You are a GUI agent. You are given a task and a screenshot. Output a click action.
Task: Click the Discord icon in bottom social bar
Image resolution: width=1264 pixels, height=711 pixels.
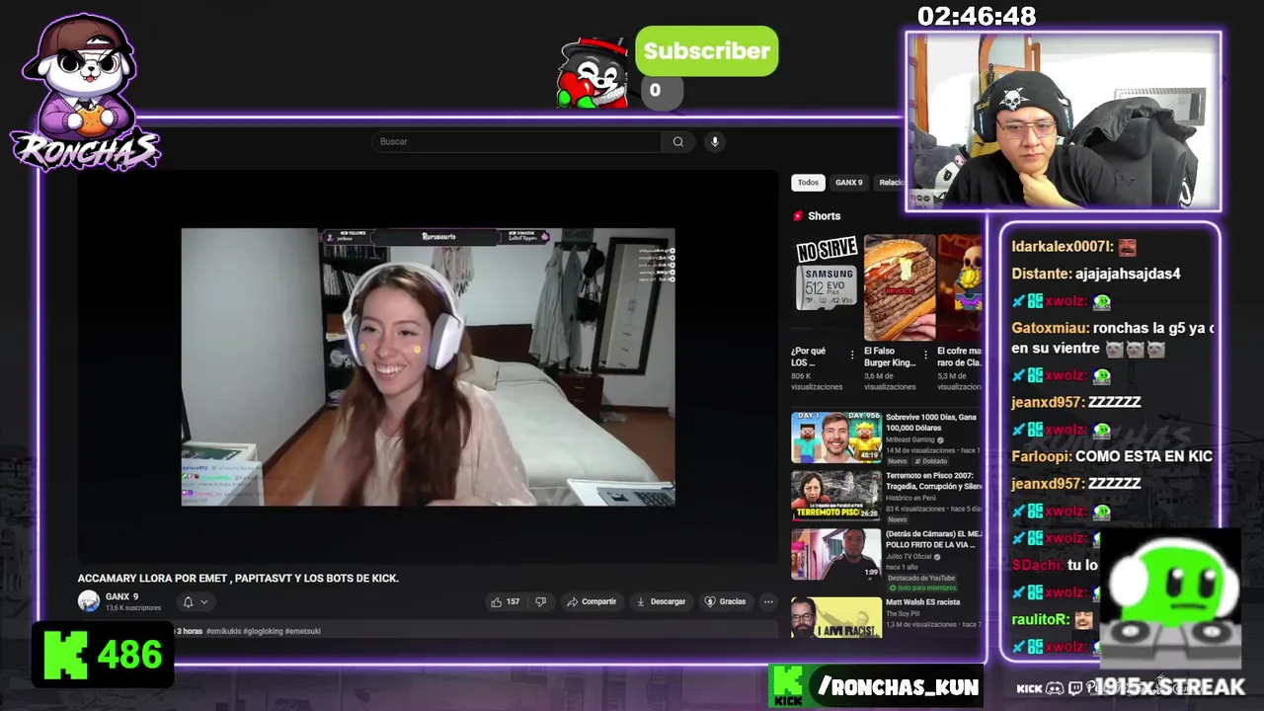[x=1055, y=688]
